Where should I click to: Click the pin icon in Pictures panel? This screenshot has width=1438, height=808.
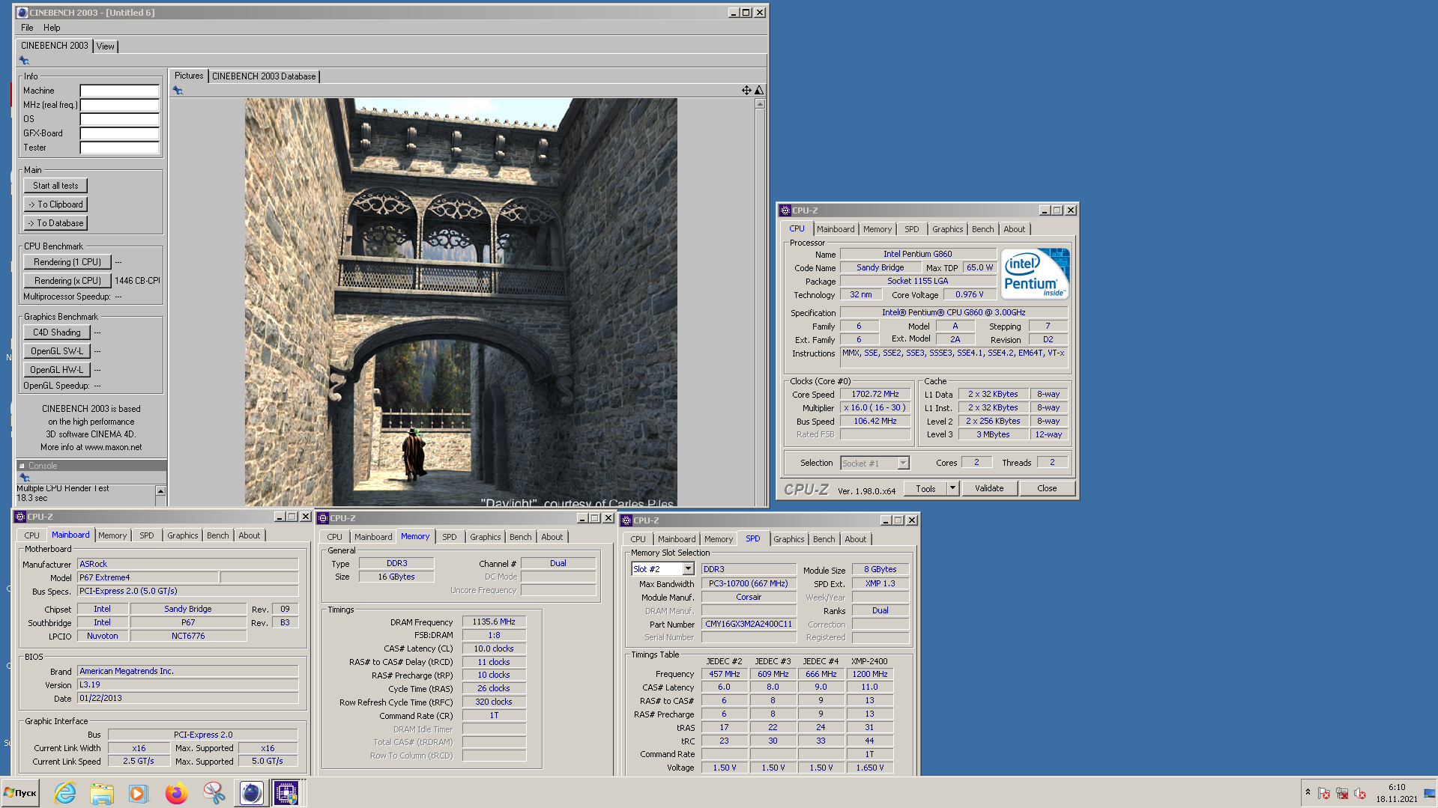click(x=178, y=91)
